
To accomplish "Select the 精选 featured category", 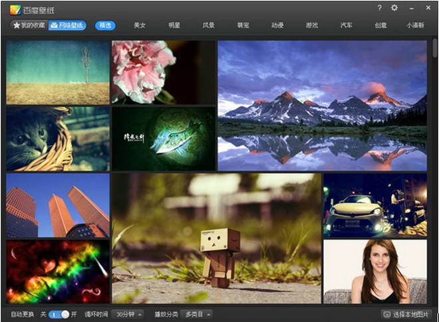I will click(x=105, y=25).
